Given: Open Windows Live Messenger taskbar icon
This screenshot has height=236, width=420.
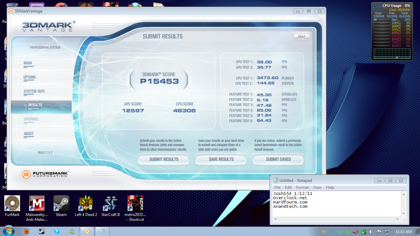Looking at the screenshot, I should point(72,231).
